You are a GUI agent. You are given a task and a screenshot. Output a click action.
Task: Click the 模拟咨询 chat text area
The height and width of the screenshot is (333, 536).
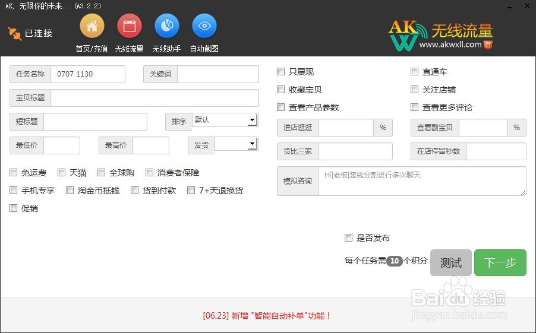coord(422,181)
